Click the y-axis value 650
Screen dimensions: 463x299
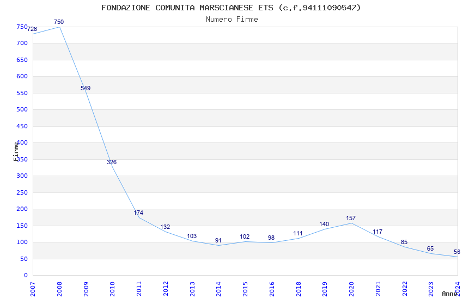click(22, 60)
